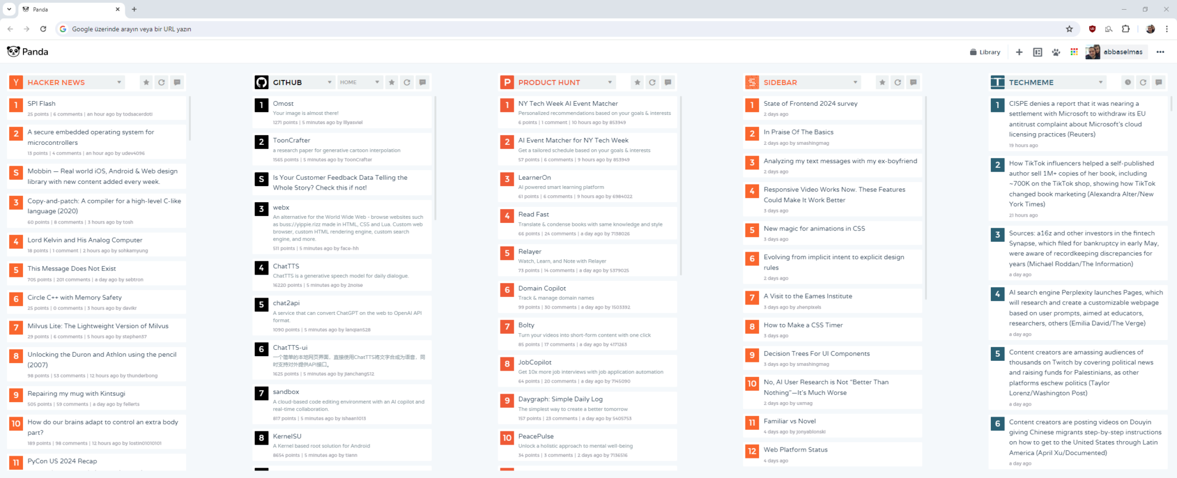
Task: Toggle star filter in GitHub column
Action: 391,83
